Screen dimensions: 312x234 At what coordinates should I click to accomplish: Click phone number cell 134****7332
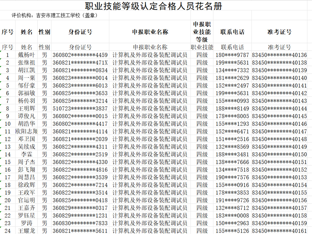pyautogui.click(x=232, y=70)
